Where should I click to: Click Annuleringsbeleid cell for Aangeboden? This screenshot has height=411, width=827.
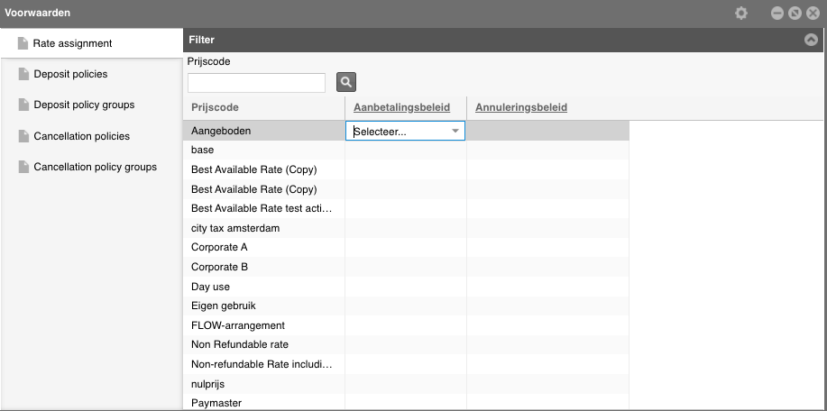pyautogui.click(x=548, y=131)
